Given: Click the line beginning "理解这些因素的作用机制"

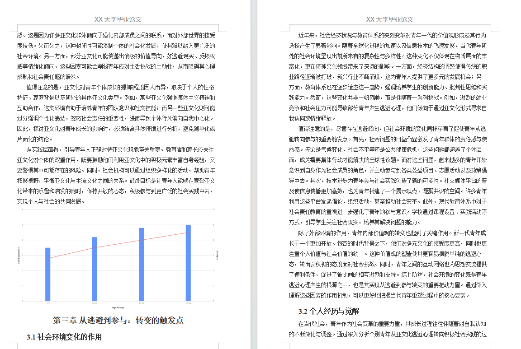Looking at the screenshot, I should [x=379, y=295].
